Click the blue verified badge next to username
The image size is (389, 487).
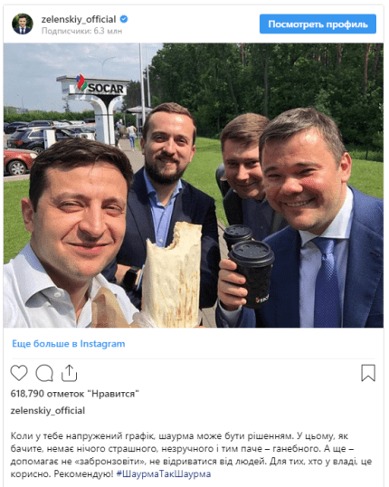pos(124,19)
